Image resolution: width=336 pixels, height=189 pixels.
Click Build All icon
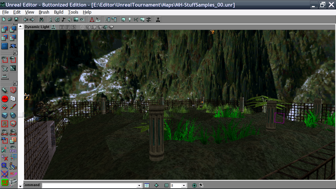(142, 19)
